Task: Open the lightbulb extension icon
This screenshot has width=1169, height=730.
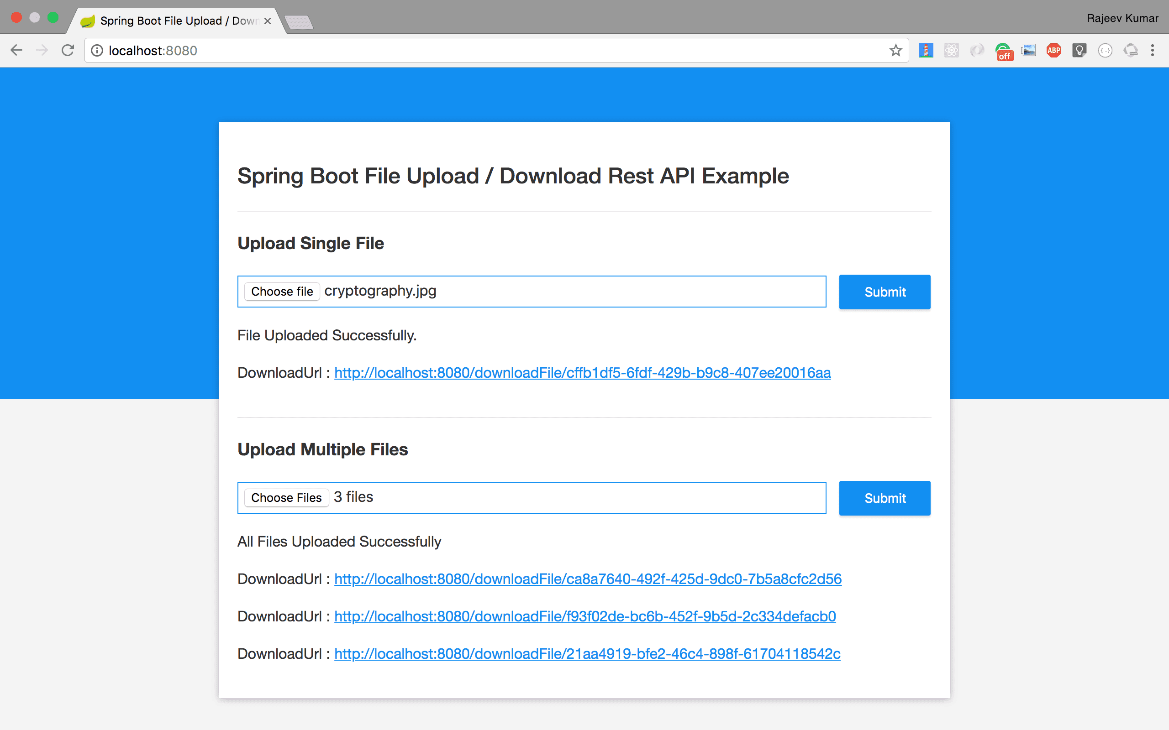Action: (1079, 50)
